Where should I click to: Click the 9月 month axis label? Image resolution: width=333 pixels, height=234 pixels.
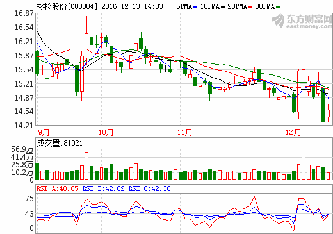tap(44, 132)
